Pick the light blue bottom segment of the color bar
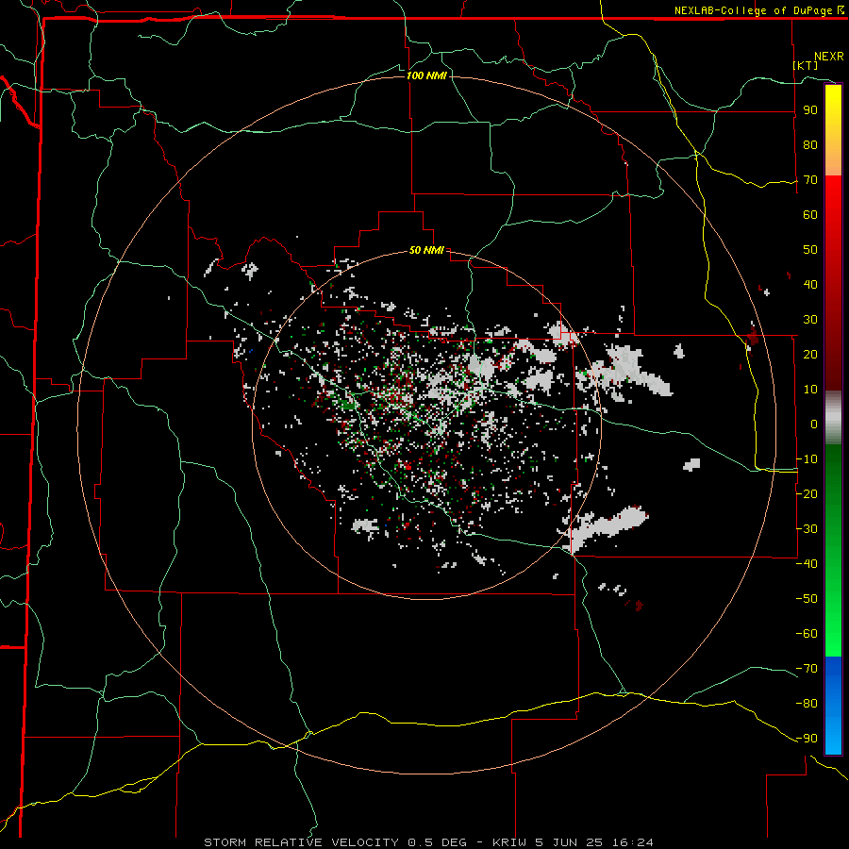Viewport: 849px width, 849px height. click(833, 737)
